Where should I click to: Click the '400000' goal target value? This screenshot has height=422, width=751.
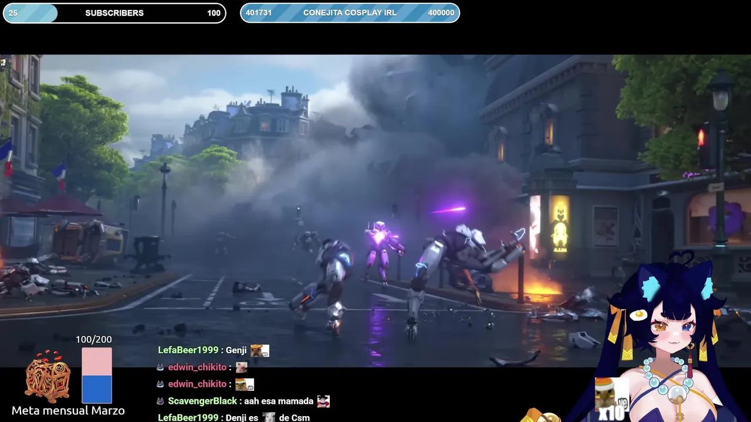coord(441,13)
